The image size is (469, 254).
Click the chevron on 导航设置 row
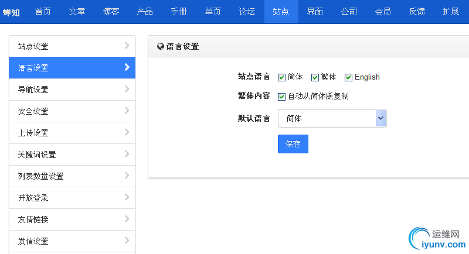127,88
